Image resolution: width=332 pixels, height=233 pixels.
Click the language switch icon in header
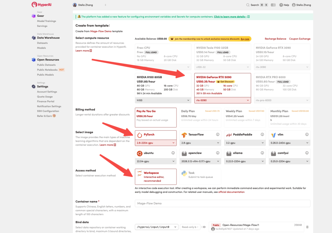point(273,5)
